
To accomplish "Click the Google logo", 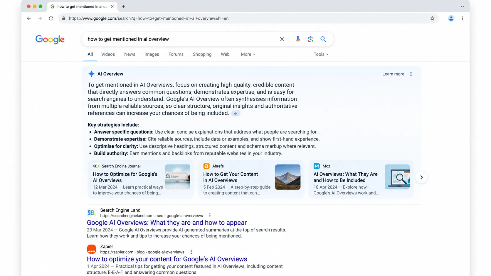I will pos(50,39).
